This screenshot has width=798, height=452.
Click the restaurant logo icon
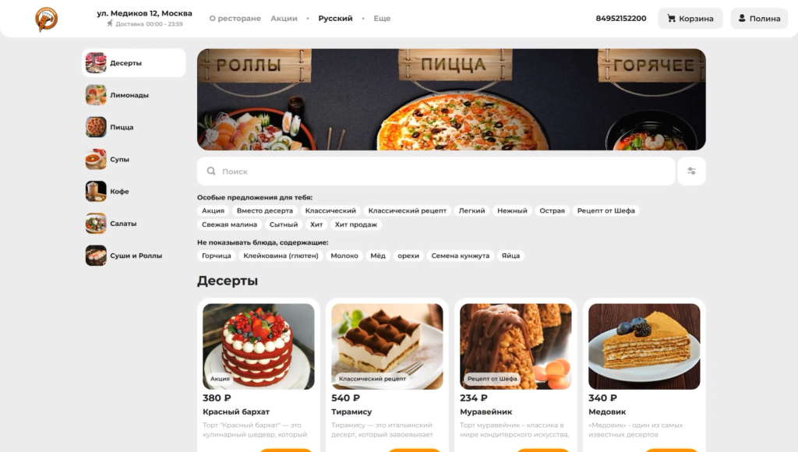point(46,19)
